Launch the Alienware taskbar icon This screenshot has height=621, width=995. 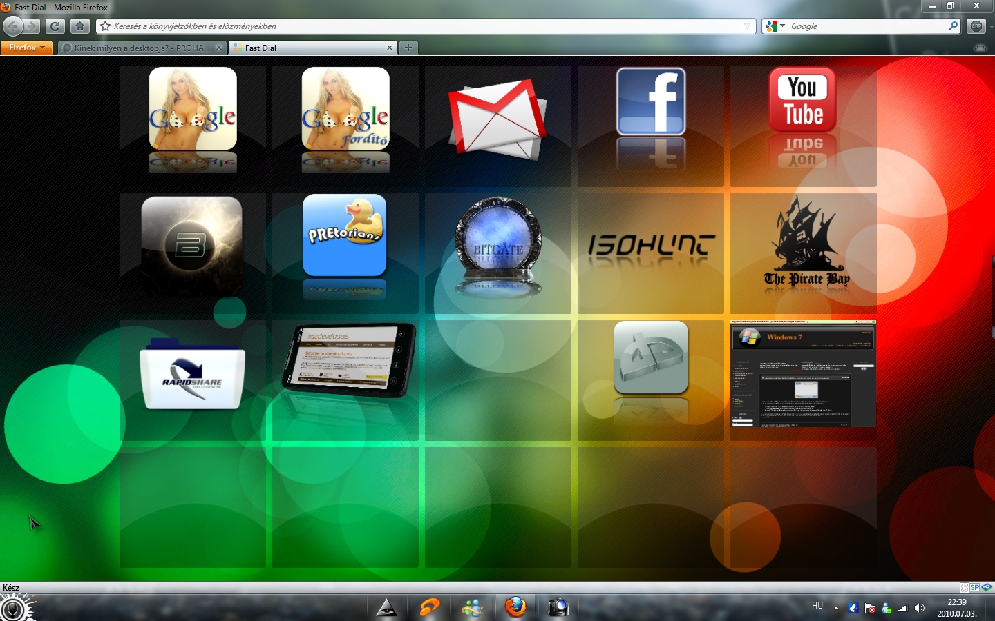click(387, 607)
